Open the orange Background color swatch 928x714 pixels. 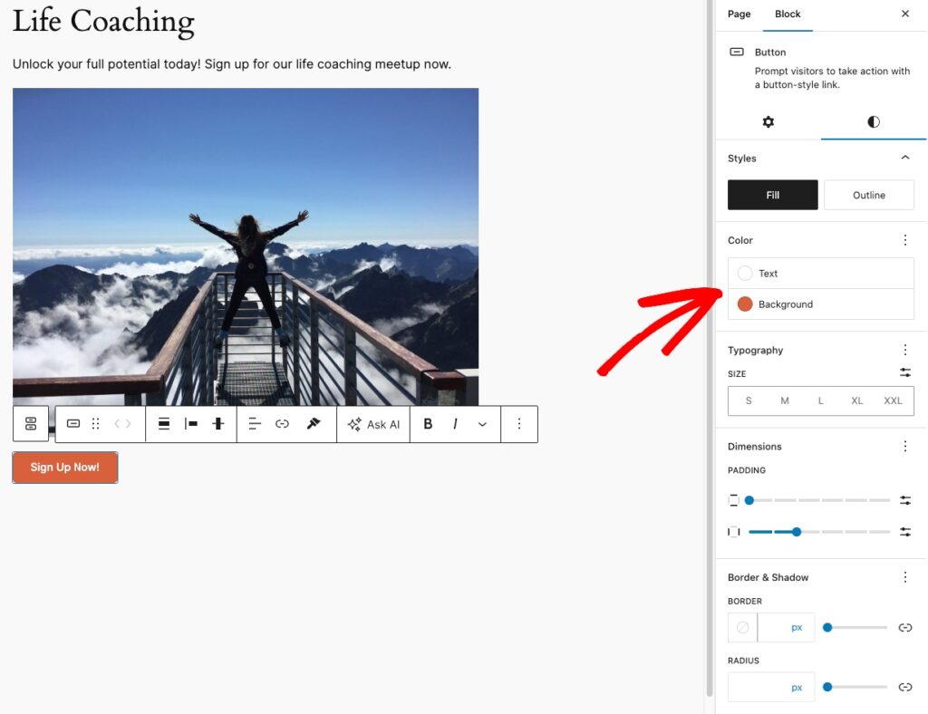click(745, 304)
